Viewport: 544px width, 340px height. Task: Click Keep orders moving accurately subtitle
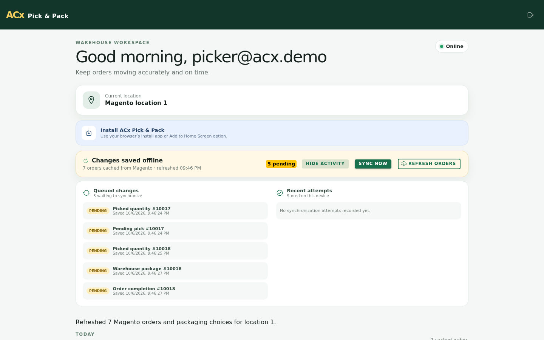coord(143,73)
